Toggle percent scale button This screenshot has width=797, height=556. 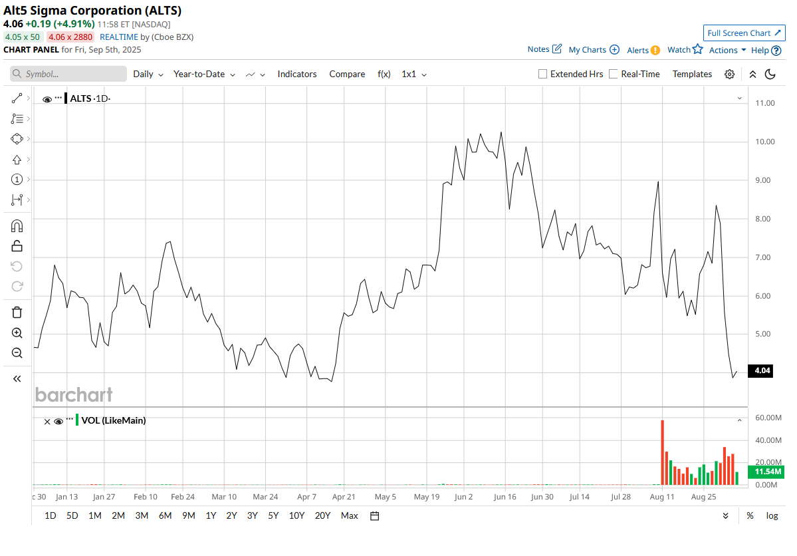click(x=750, y=516)
